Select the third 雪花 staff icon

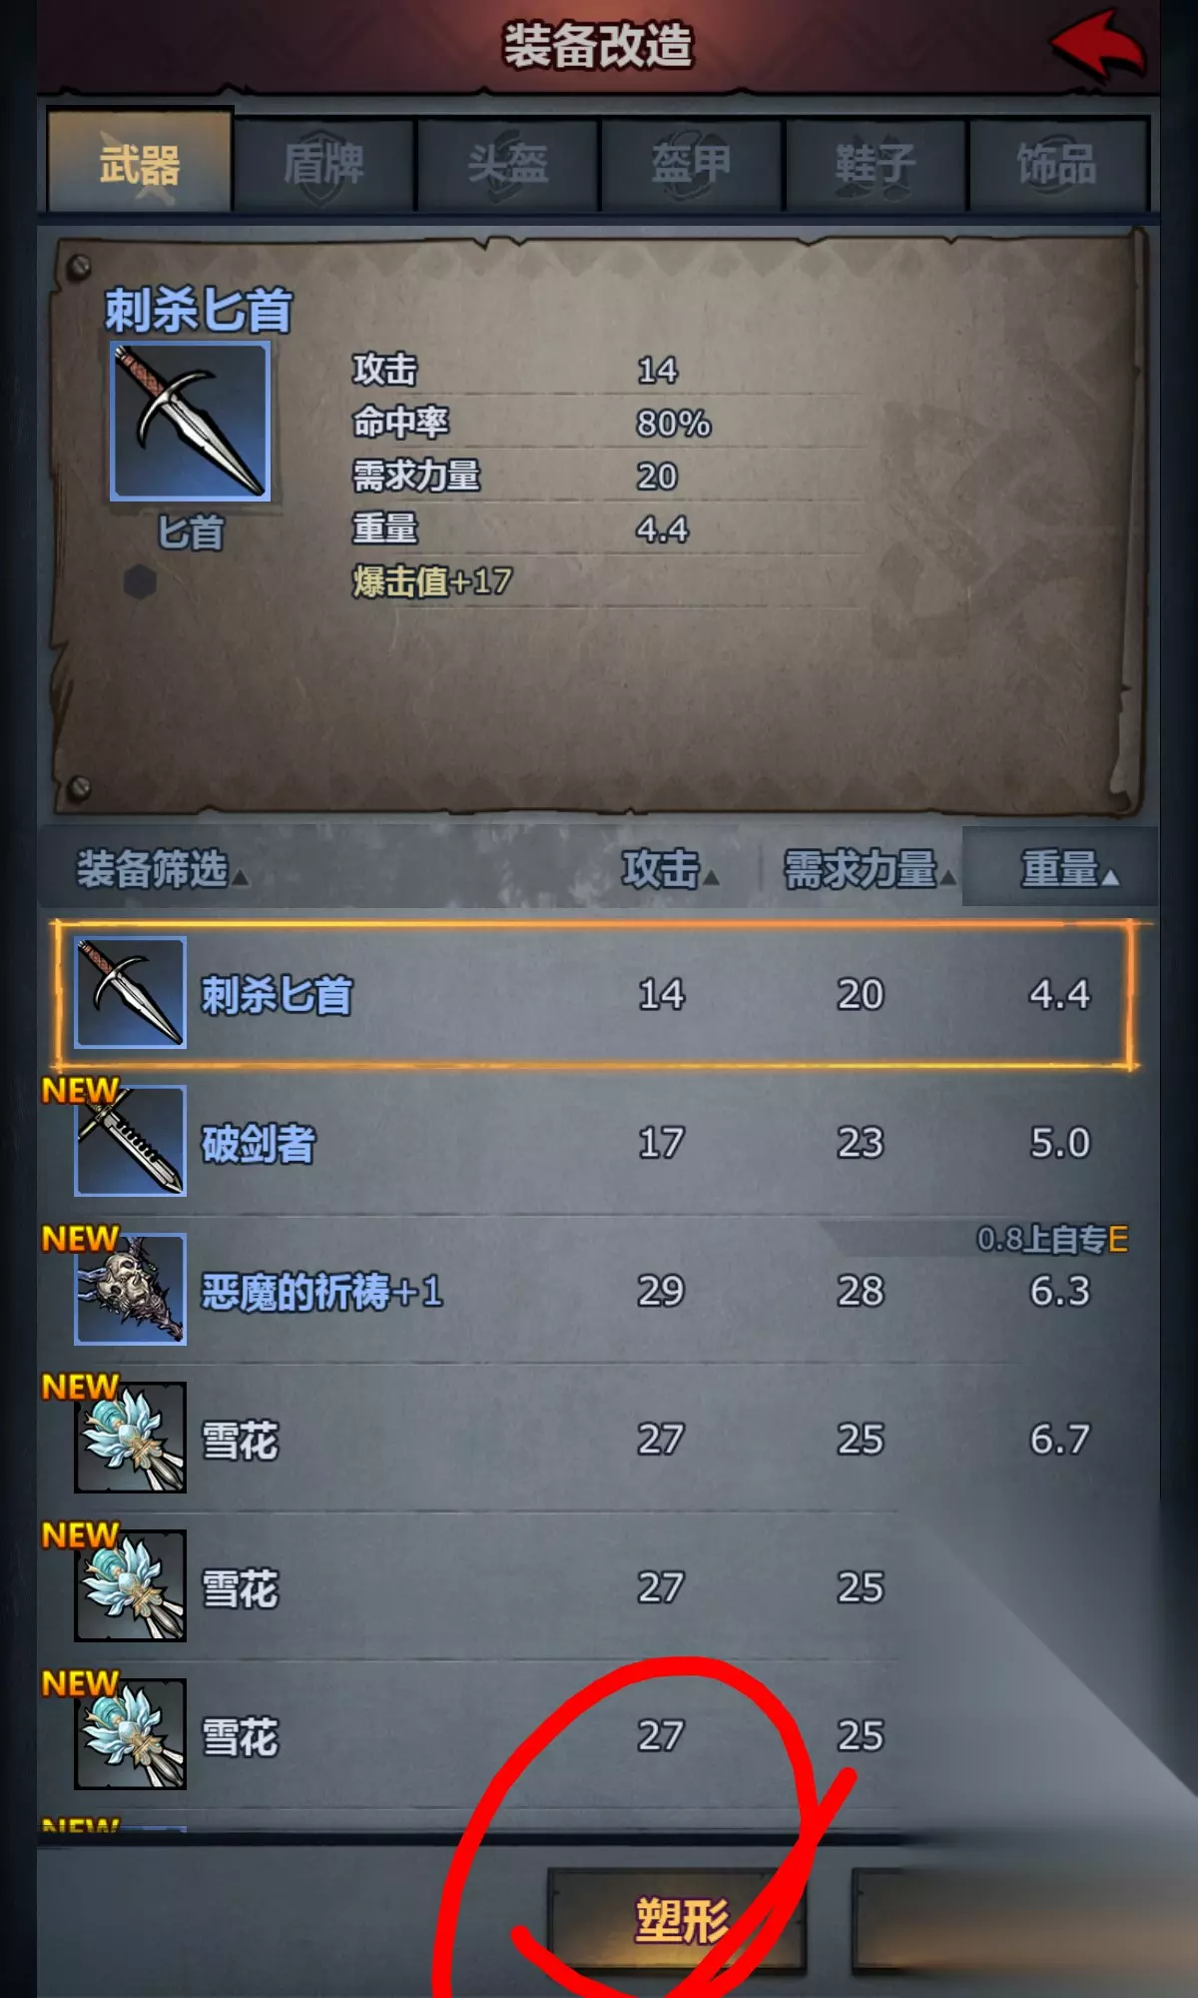pyautogui.click(x=130, y=1733)
